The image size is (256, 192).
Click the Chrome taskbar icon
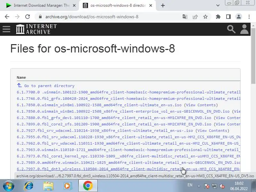(88, 186)
